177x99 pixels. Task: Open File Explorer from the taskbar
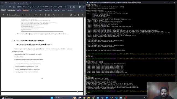pyautogui.click(x=89, y=98)
